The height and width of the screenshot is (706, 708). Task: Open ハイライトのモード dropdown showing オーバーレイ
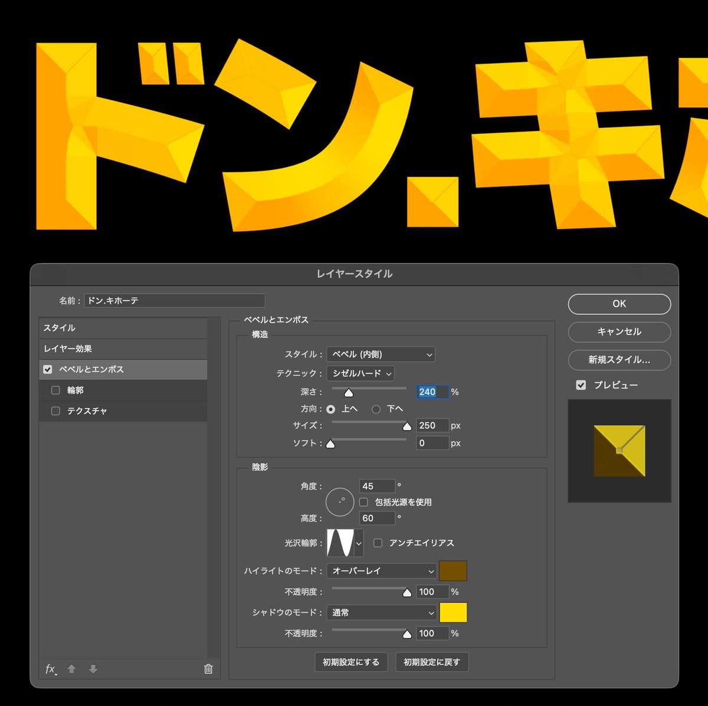[382, 571]
